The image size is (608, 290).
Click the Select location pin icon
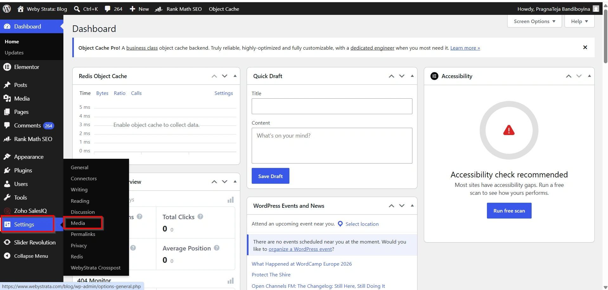point(340,224)
